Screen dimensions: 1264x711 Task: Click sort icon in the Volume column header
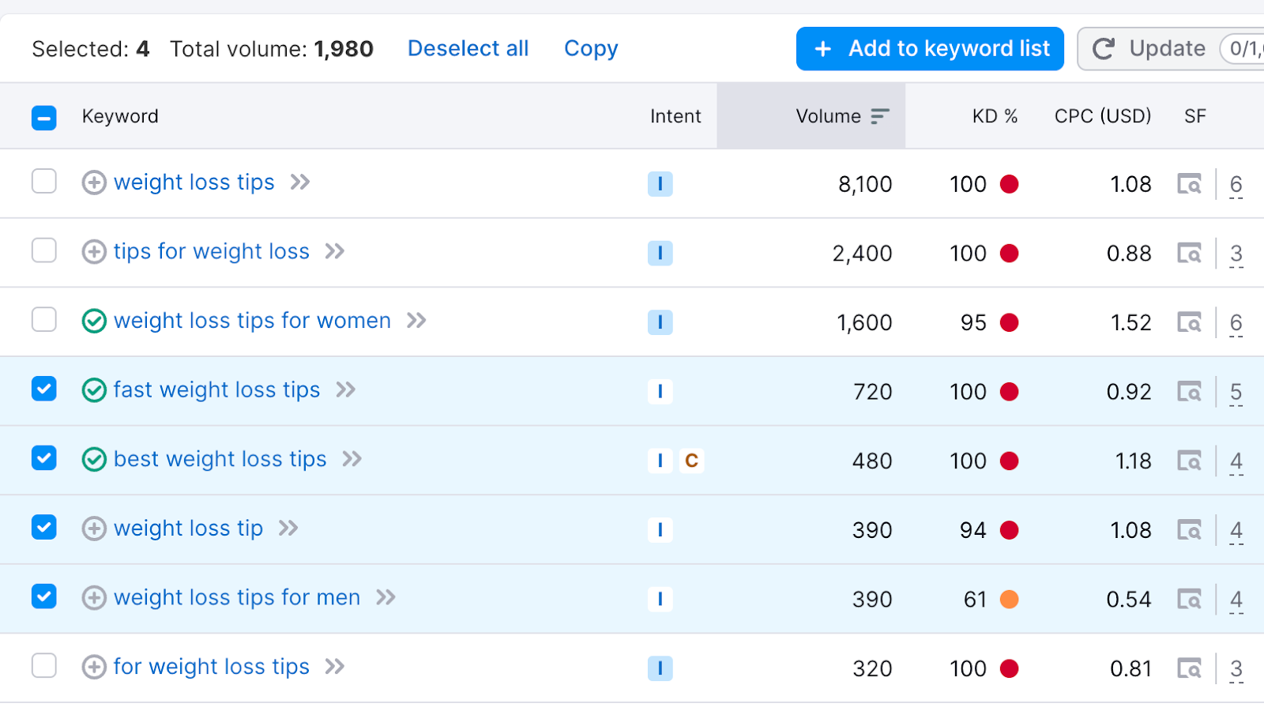click(x=878, y=116)
